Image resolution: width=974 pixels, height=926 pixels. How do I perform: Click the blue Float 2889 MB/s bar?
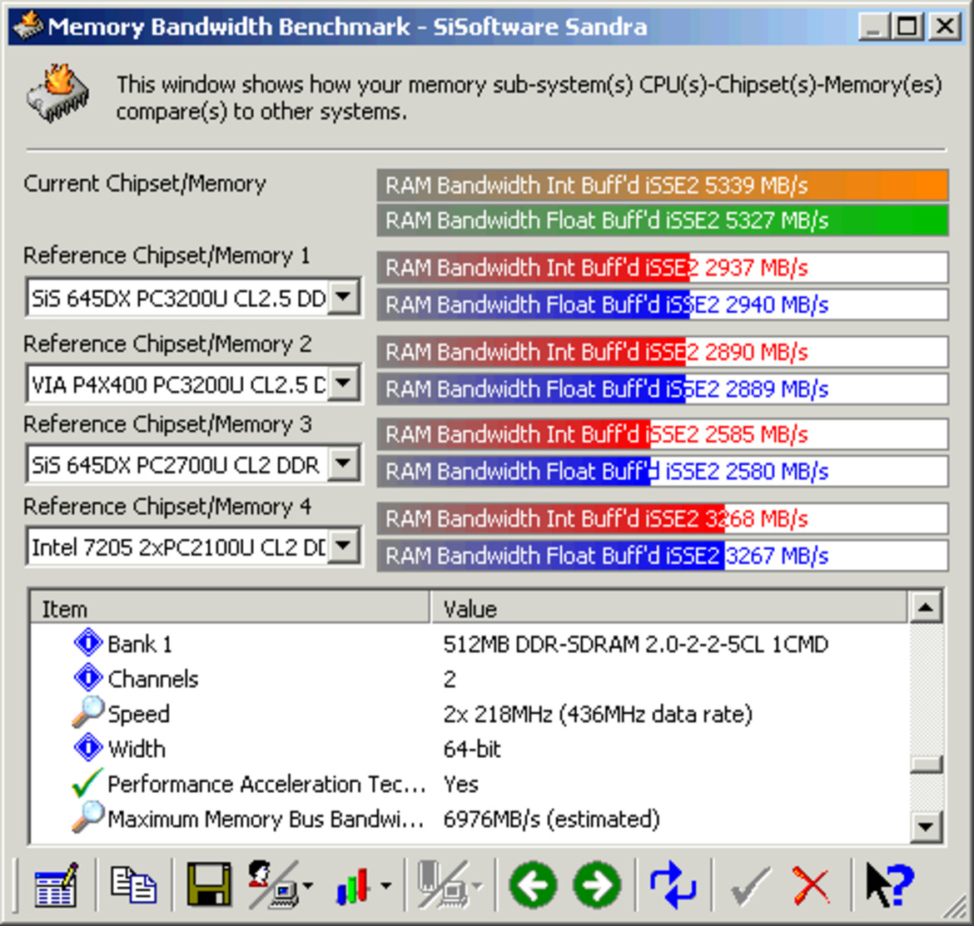(x=662, y=389)
